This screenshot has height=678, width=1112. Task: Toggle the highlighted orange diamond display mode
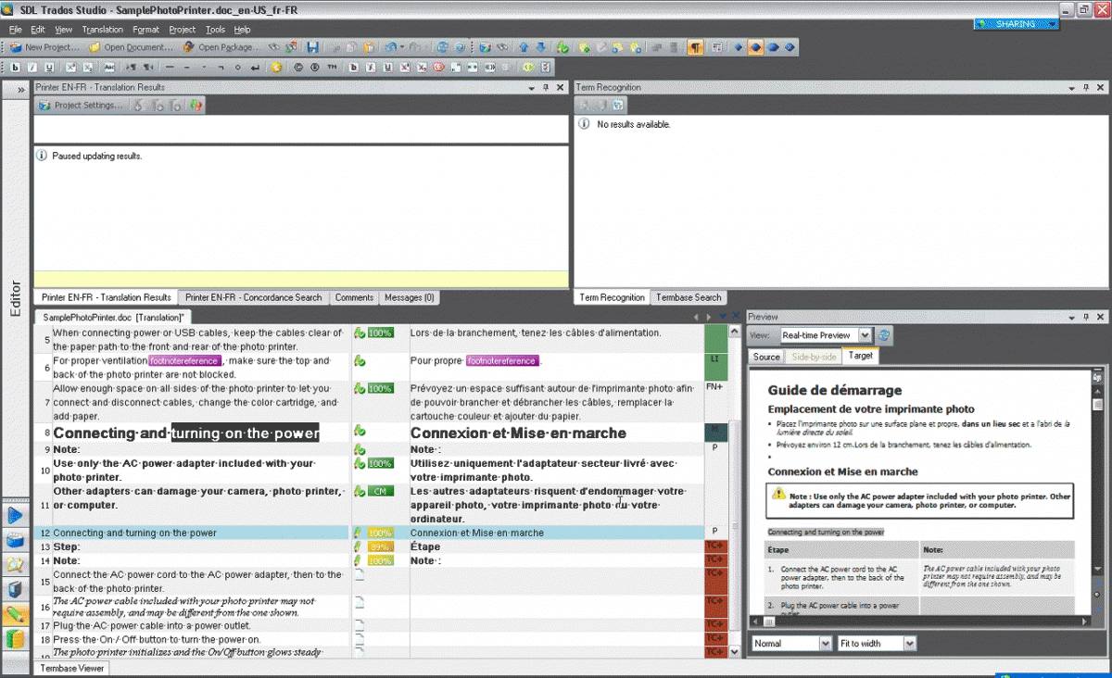[x=756, y=47]
